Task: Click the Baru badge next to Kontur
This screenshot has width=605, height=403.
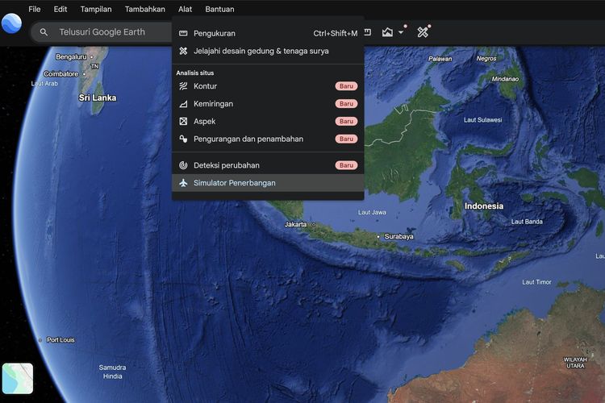Action: click(x=346, y=86)
